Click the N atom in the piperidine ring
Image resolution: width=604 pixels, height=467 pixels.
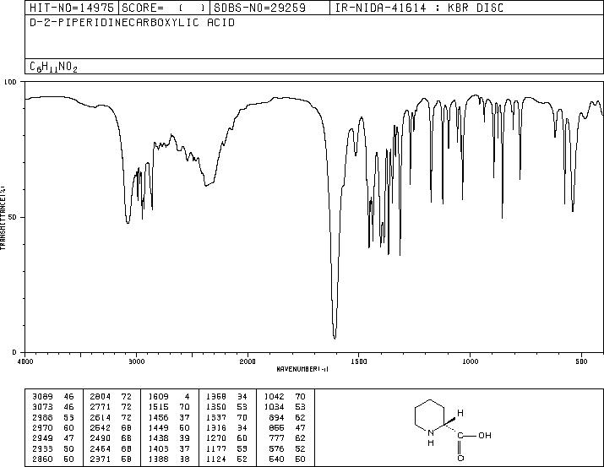431,432
